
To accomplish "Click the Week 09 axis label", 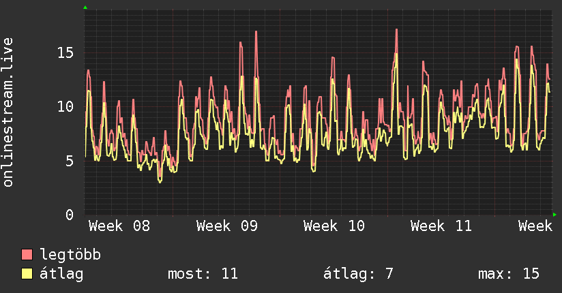I will [227, 226].
